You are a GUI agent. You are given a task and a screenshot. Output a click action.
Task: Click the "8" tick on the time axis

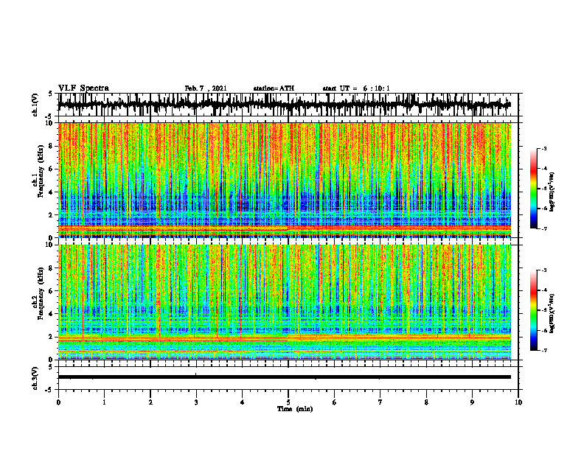click(426, 402)
